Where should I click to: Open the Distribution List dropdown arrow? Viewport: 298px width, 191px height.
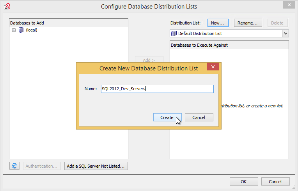[286, 33]
